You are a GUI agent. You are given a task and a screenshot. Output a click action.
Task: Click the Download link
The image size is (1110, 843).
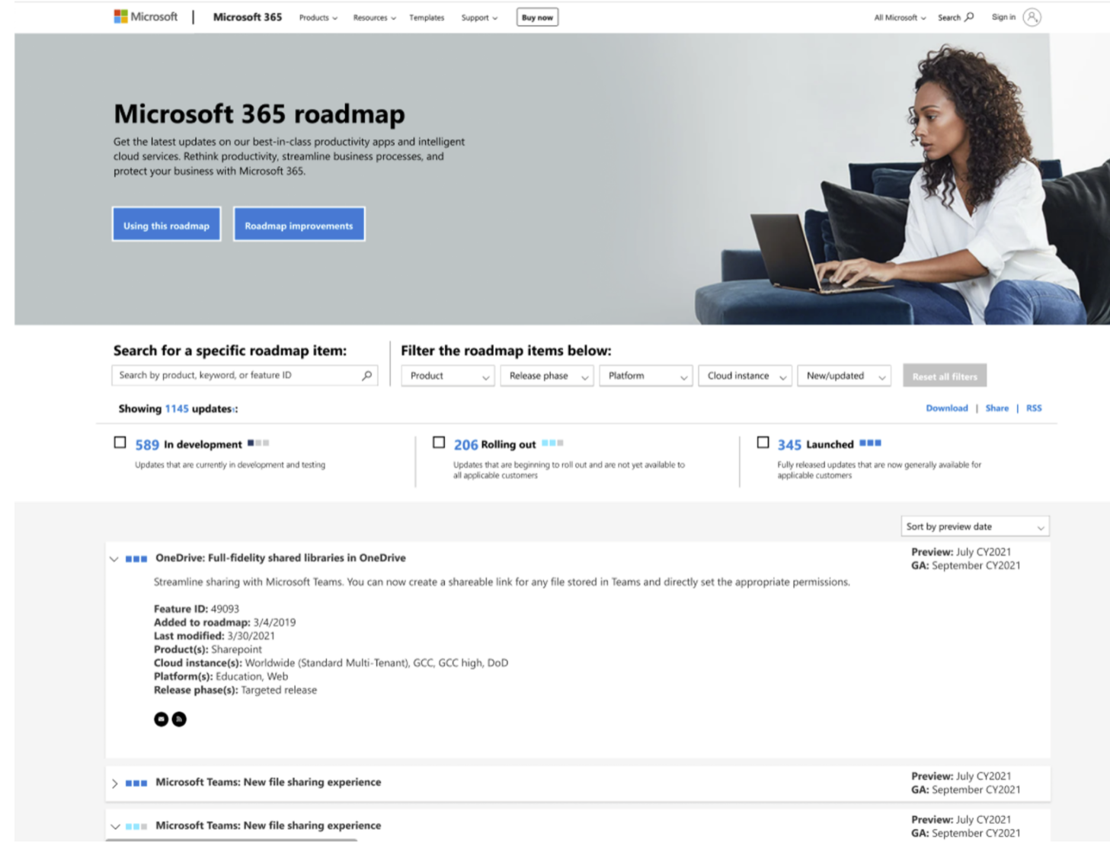(947, 409)
